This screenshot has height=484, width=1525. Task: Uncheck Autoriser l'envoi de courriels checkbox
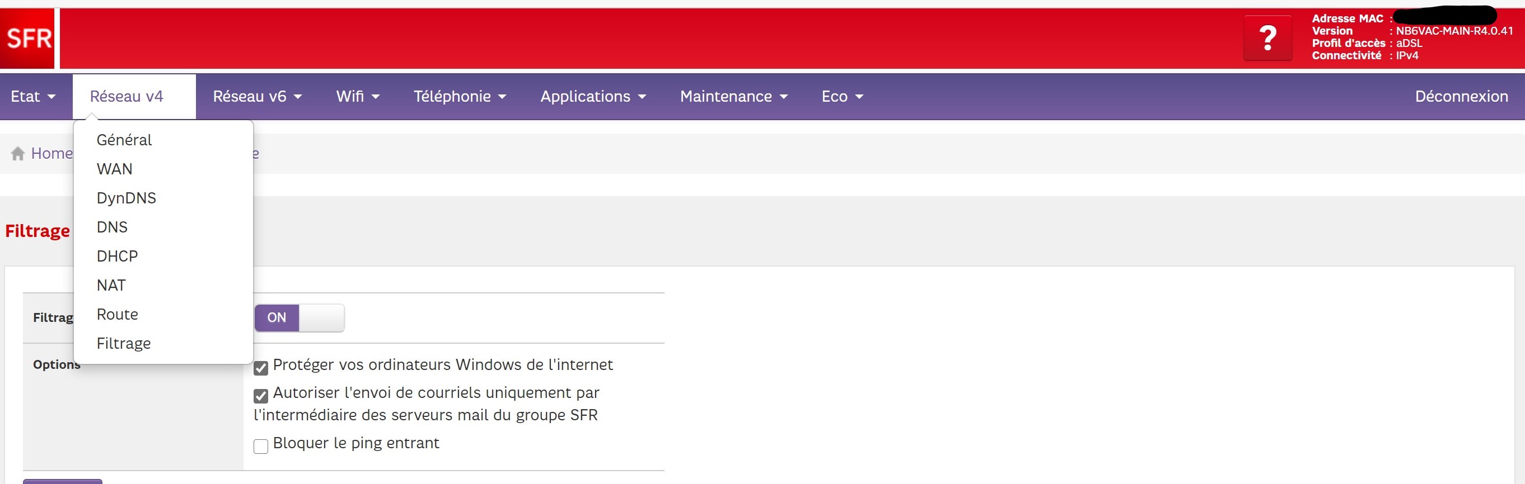(x=260, y=396)
